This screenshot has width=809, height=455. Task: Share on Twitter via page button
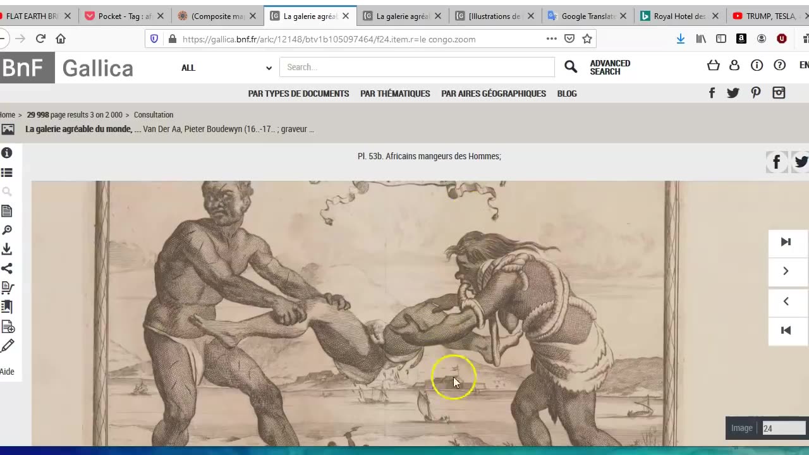(800, 162)
